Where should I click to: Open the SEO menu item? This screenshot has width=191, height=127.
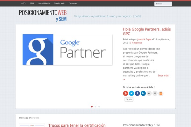pos(23,3)
